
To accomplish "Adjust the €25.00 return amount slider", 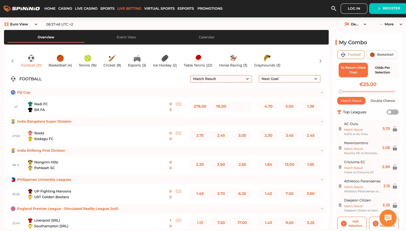I will tap(341, 92).
